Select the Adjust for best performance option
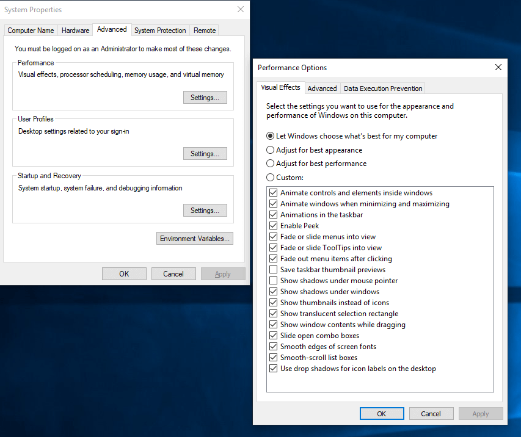The width and height of the screenshot is (521, 437). pyautogui.click(x=269, y=163)
